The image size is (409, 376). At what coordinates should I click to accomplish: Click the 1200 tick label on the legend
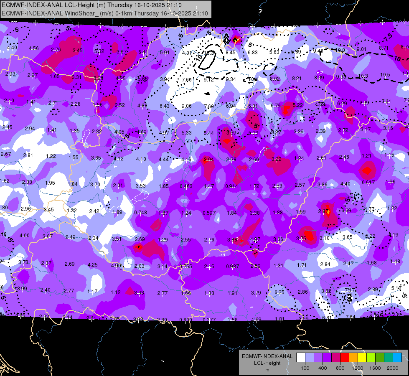[x=357, y=368]
